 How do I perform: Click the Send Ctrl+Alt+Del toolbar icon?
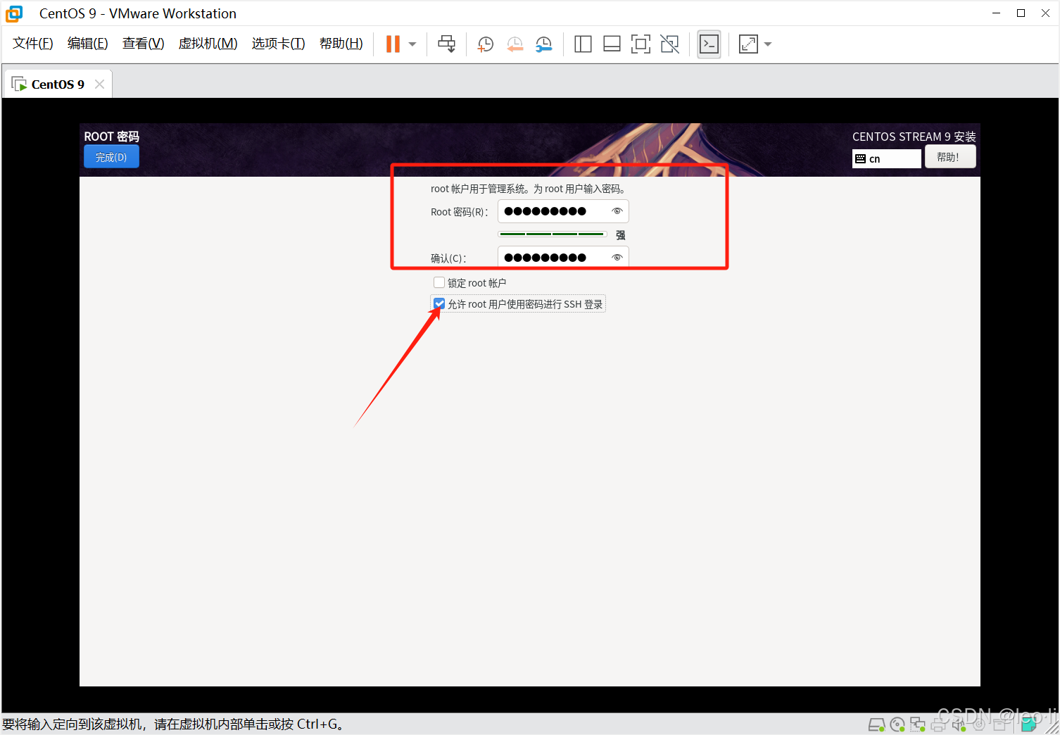tap(447, 44)
